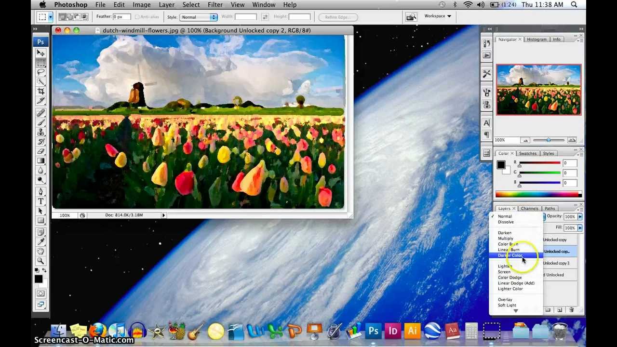Open the Filter menu
This screenshot has height=347, width=617.
pyautogui.click(x=215, y=4)
